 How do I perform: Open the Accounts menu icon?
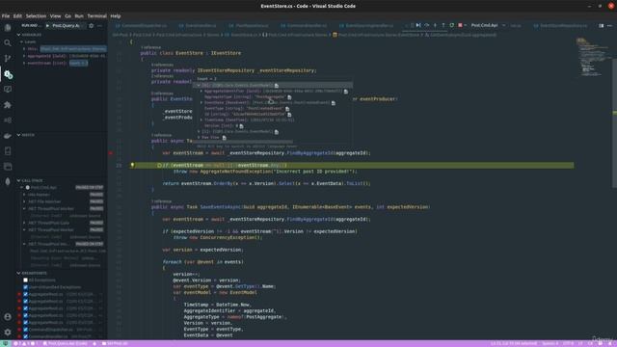pos(8,316)
